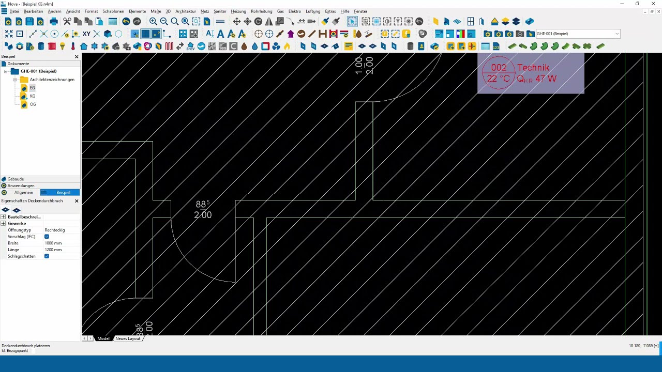Click the Breite value 1000 mm field
The image size is (662, 372).
(x=62, y=243)
